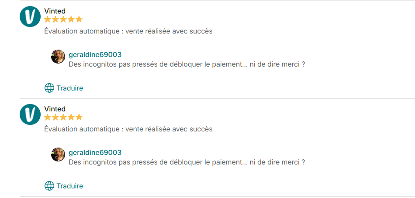Viewport: 415px width, 198px height.
Task: Translate the first review with Traduire
Action: (69, 88)
